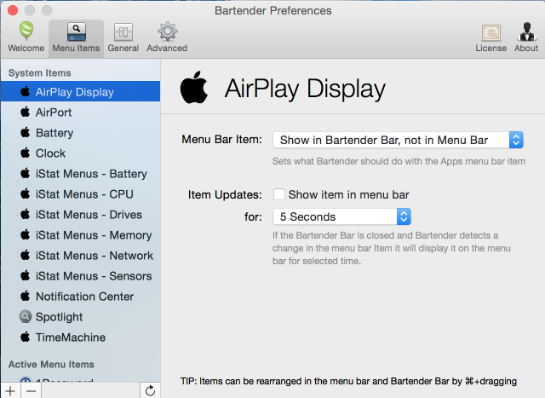Click the Item Updates label

click(x=225, y=195)
